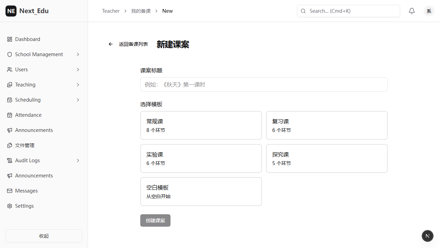Select the 实验课 template card
The height and width of the screenshot is (248, 440).
(x=201, y=158)
